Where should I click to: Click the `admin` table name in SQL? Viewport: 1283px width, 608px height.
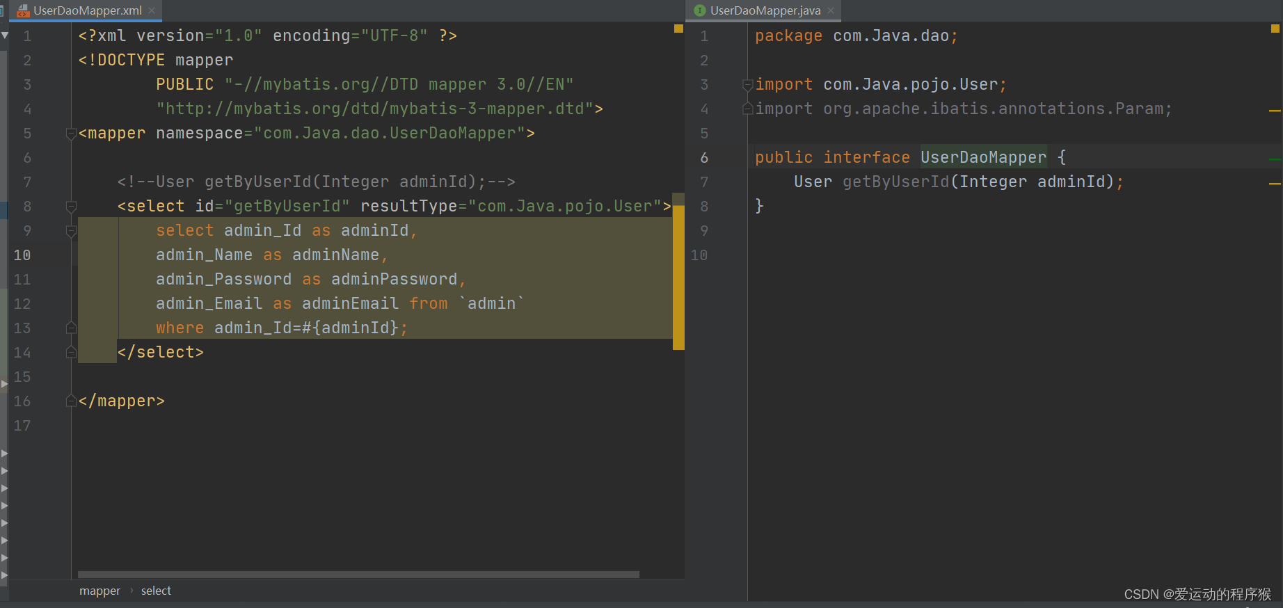click(x=491, y=304)
